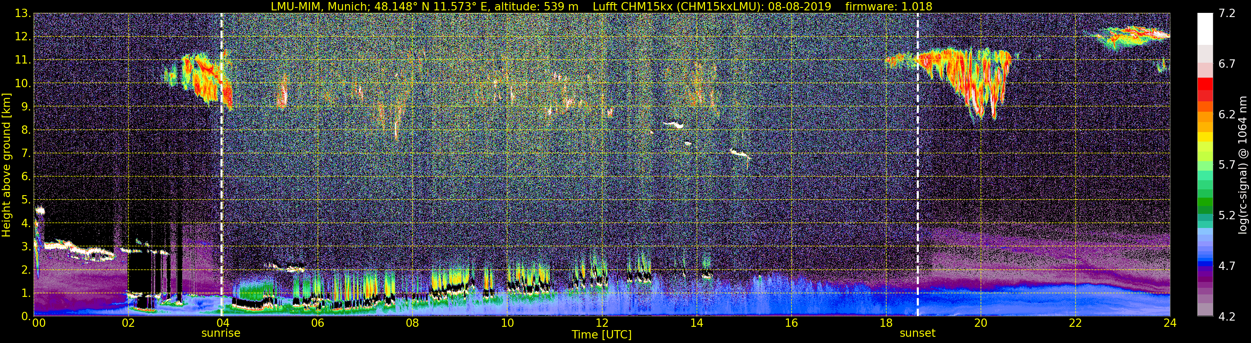Image resolution: width=1251 pixels, height=343 pixels.
Task: Click the height axis tick '9.'
Action: (x=26, y=107)
